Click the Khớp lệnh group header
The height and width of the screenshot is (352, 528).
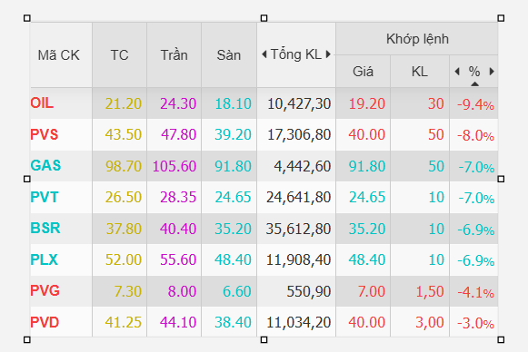pos(417,39)
